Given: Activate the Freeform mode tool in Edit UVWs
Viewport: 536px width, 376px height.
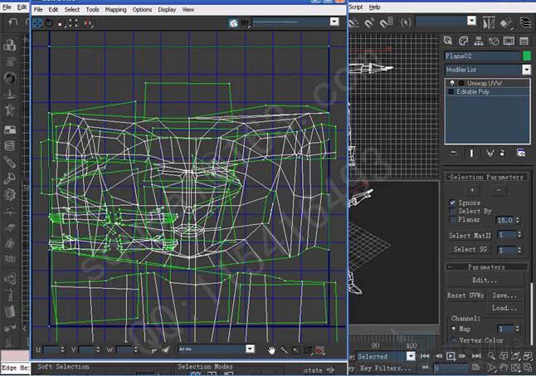Looking at the screenshot, I should (x=73, y=23).
